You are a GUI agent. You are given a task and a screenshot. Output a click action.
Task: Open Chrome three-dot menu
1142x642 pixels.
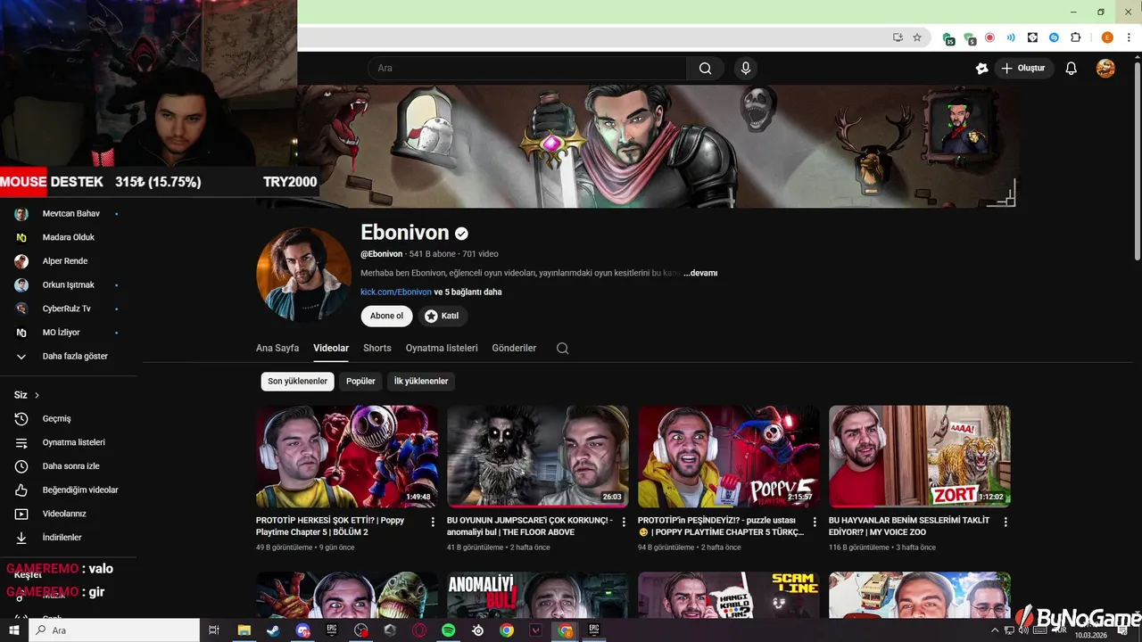[x=1128, y=37]
